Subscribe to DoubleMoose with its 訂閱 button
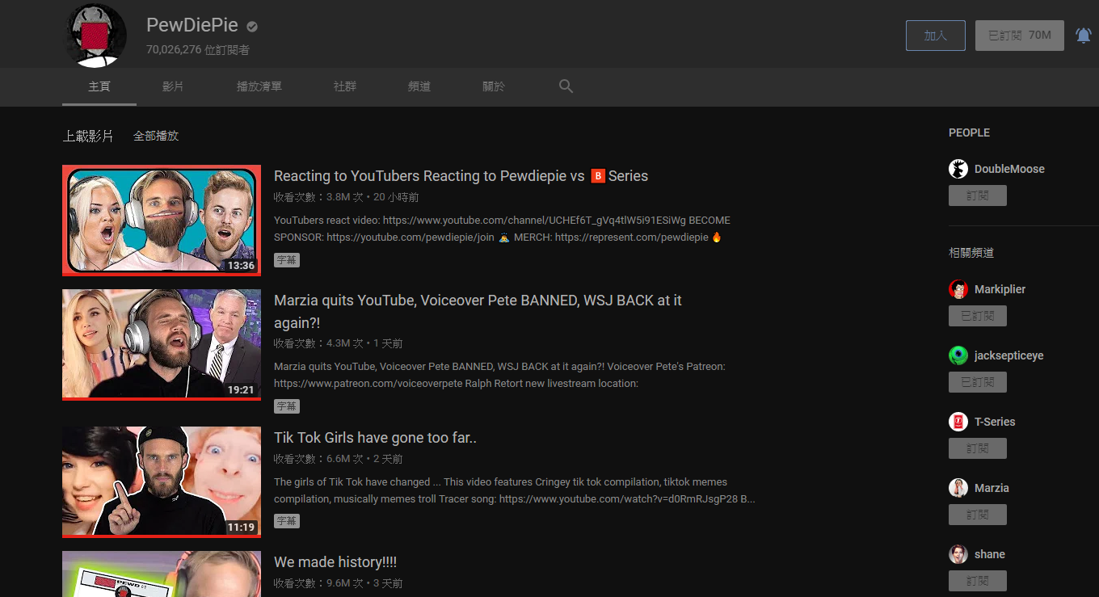Image resolution: width=1099 pixels, height=597 pixels. (x=978, y=195)
